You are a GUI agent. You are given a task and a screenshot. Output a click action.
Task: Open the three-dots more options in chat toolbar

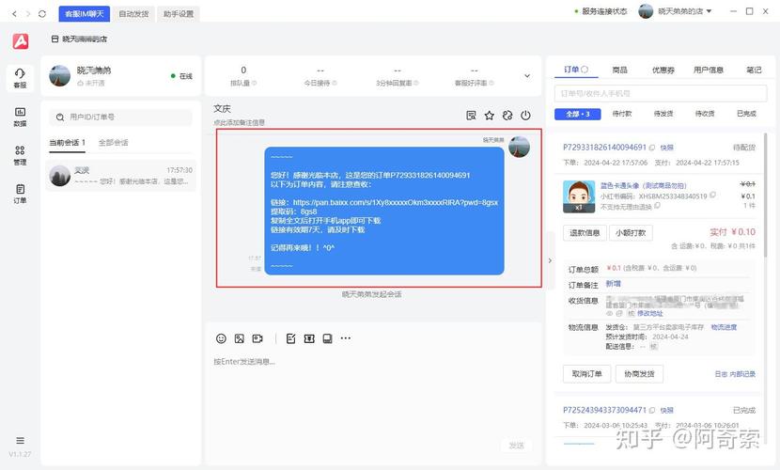click(x=346, y=338)
